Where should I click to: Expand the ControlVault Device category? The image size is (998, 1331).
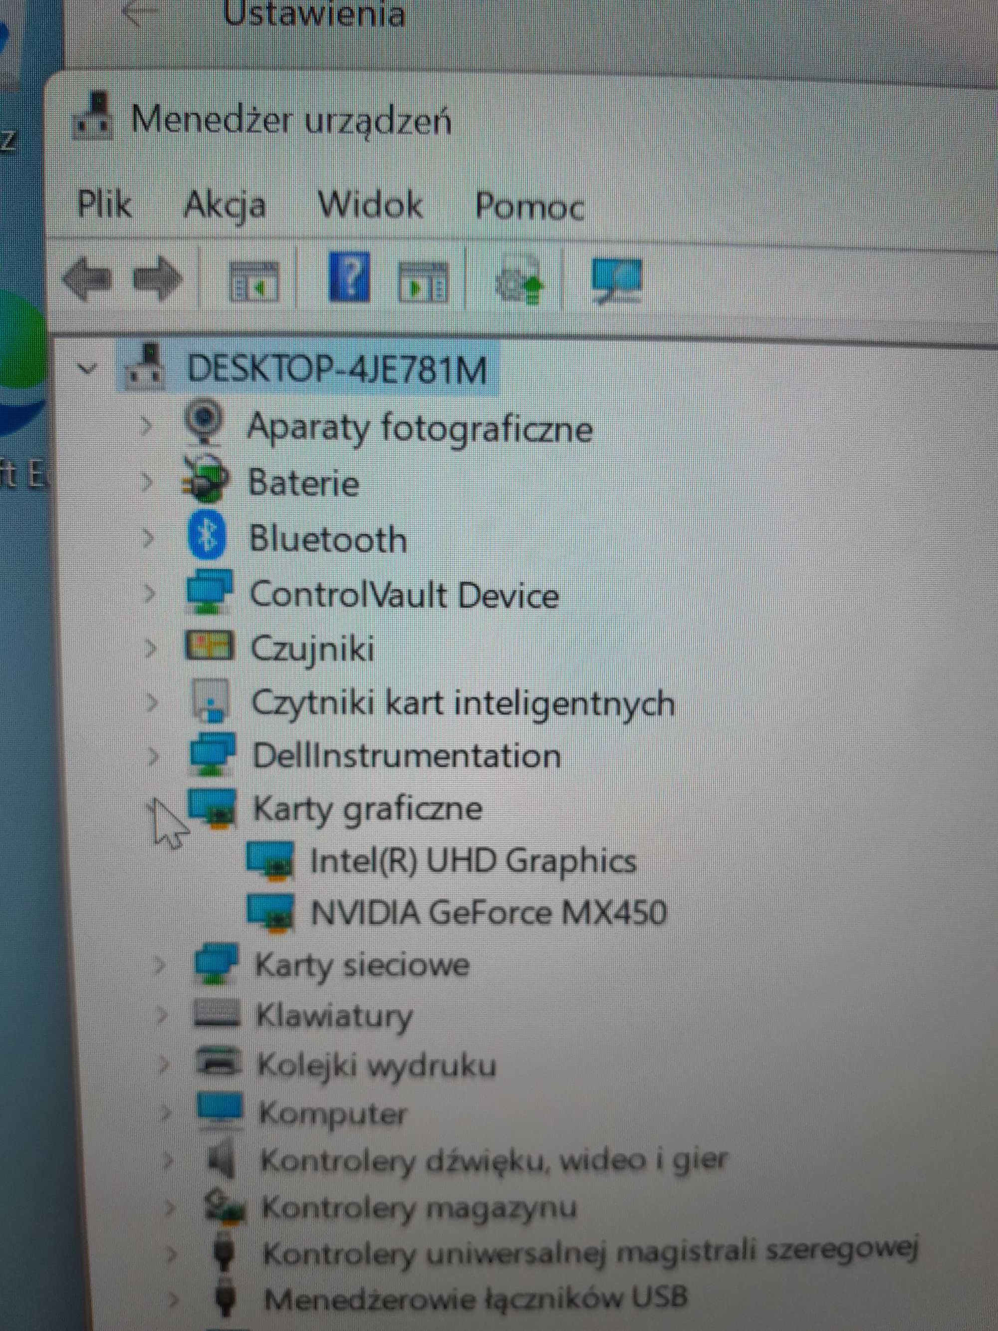tap(149, 593)
